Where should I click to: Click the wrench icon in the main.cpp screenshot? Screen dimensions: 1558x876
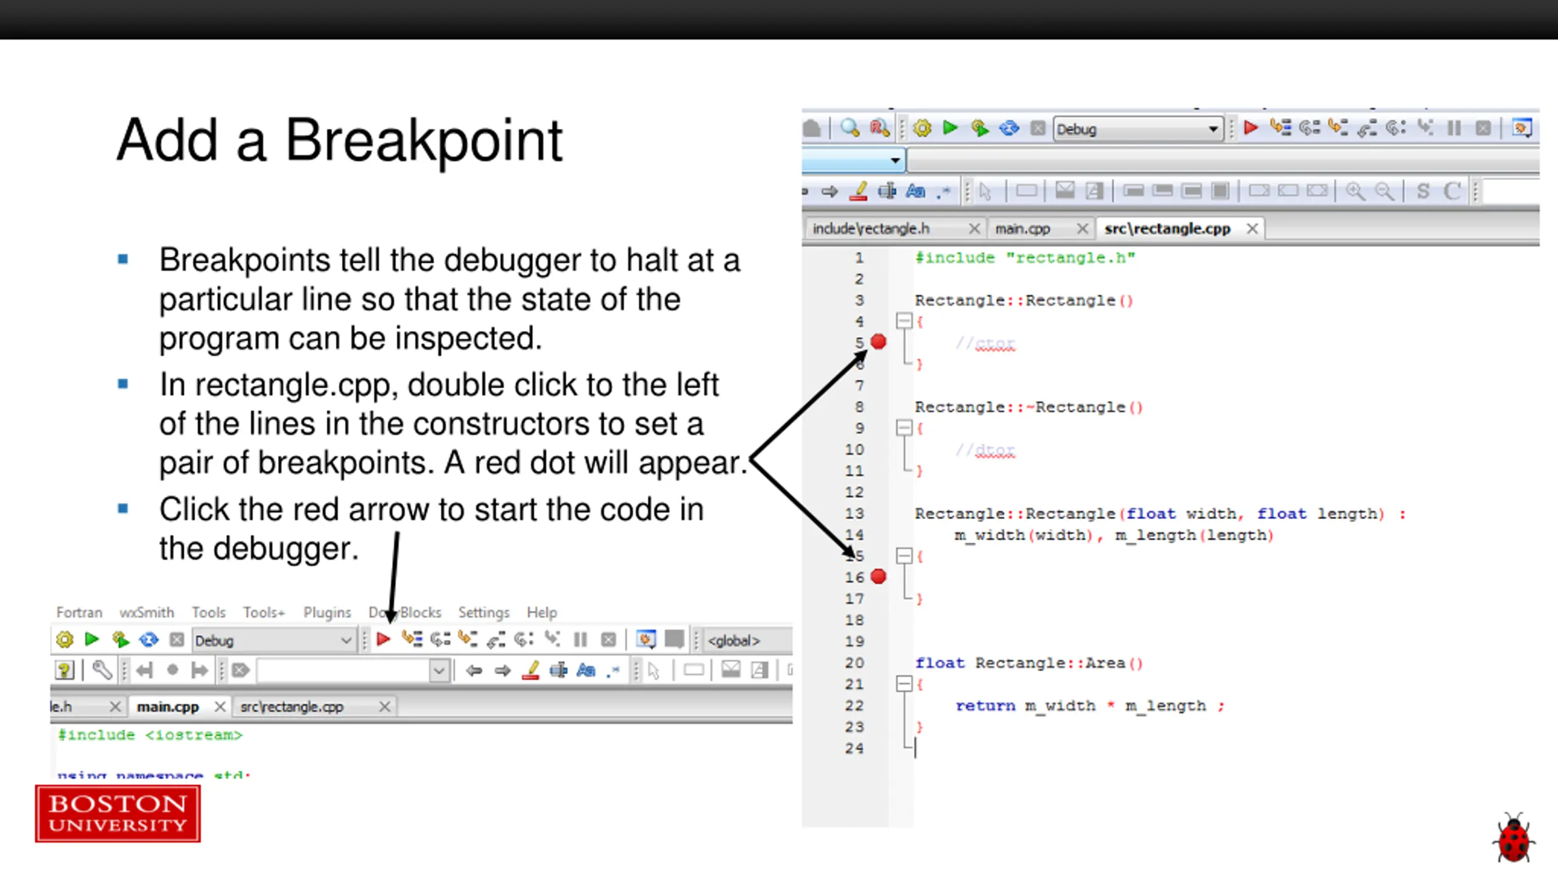pos(102,670)
